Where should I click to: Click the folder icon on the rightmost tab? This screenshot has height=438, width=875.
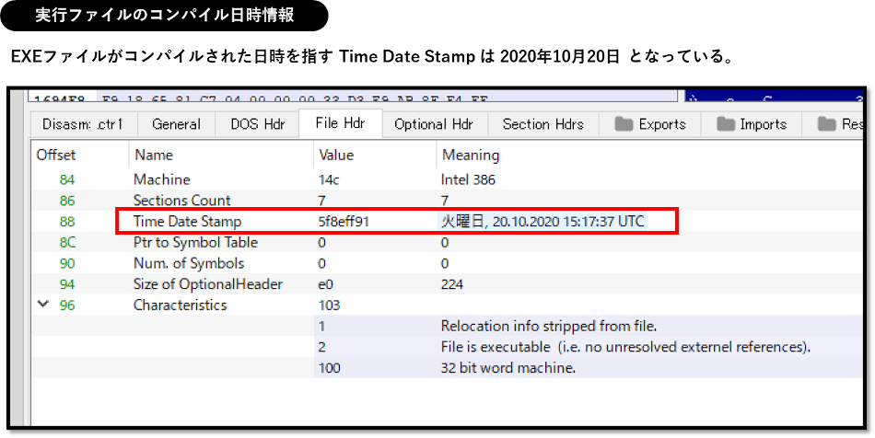(826, 124)
